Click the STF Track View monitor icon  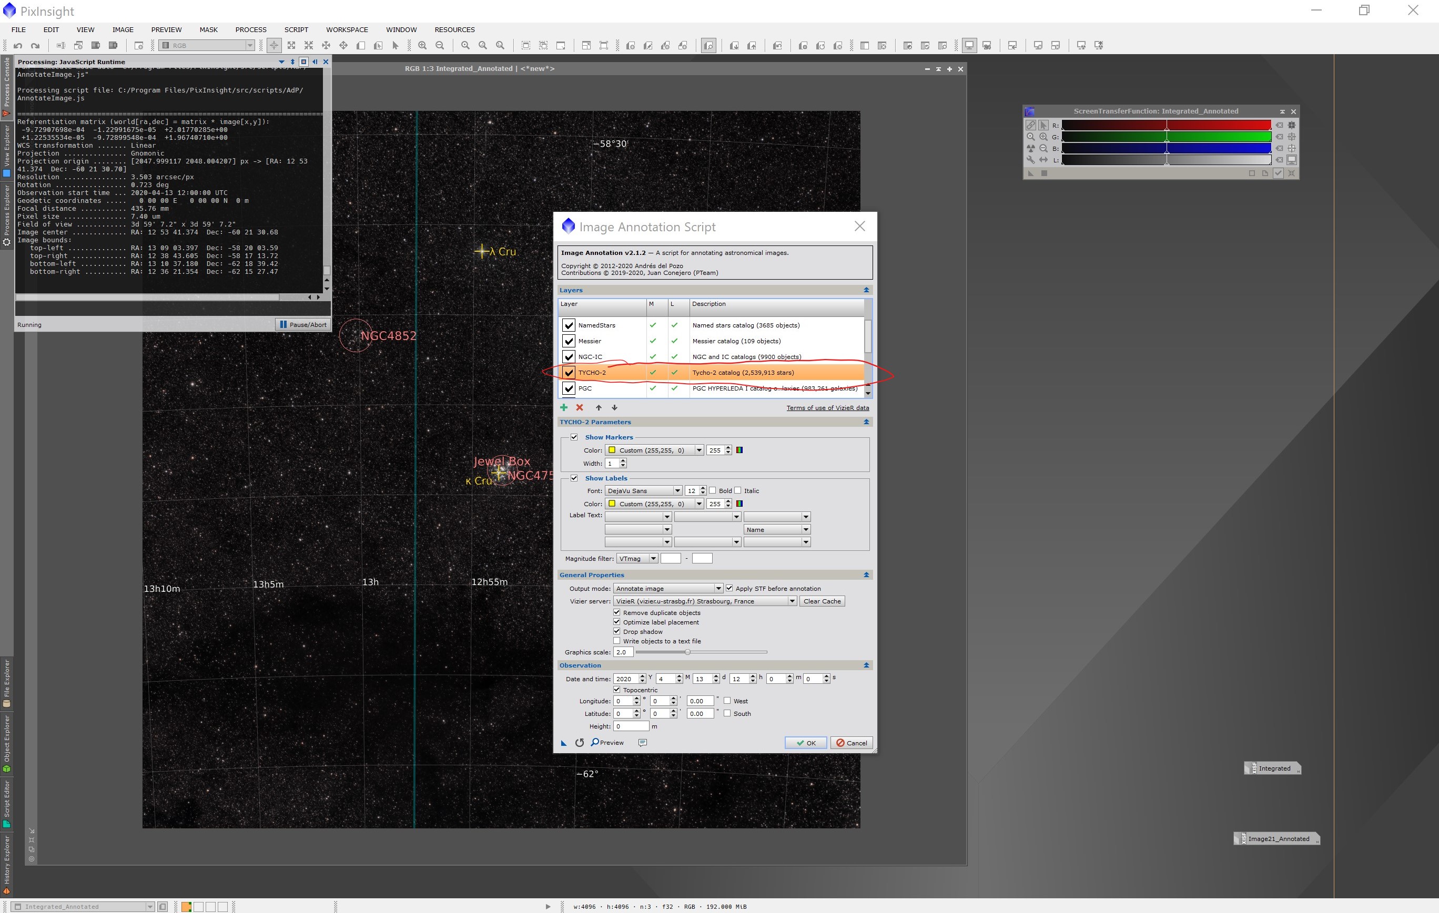(1291, 160)
